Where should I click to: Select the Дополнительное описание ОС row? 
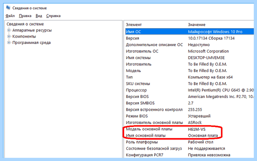(x=190, y=45)
